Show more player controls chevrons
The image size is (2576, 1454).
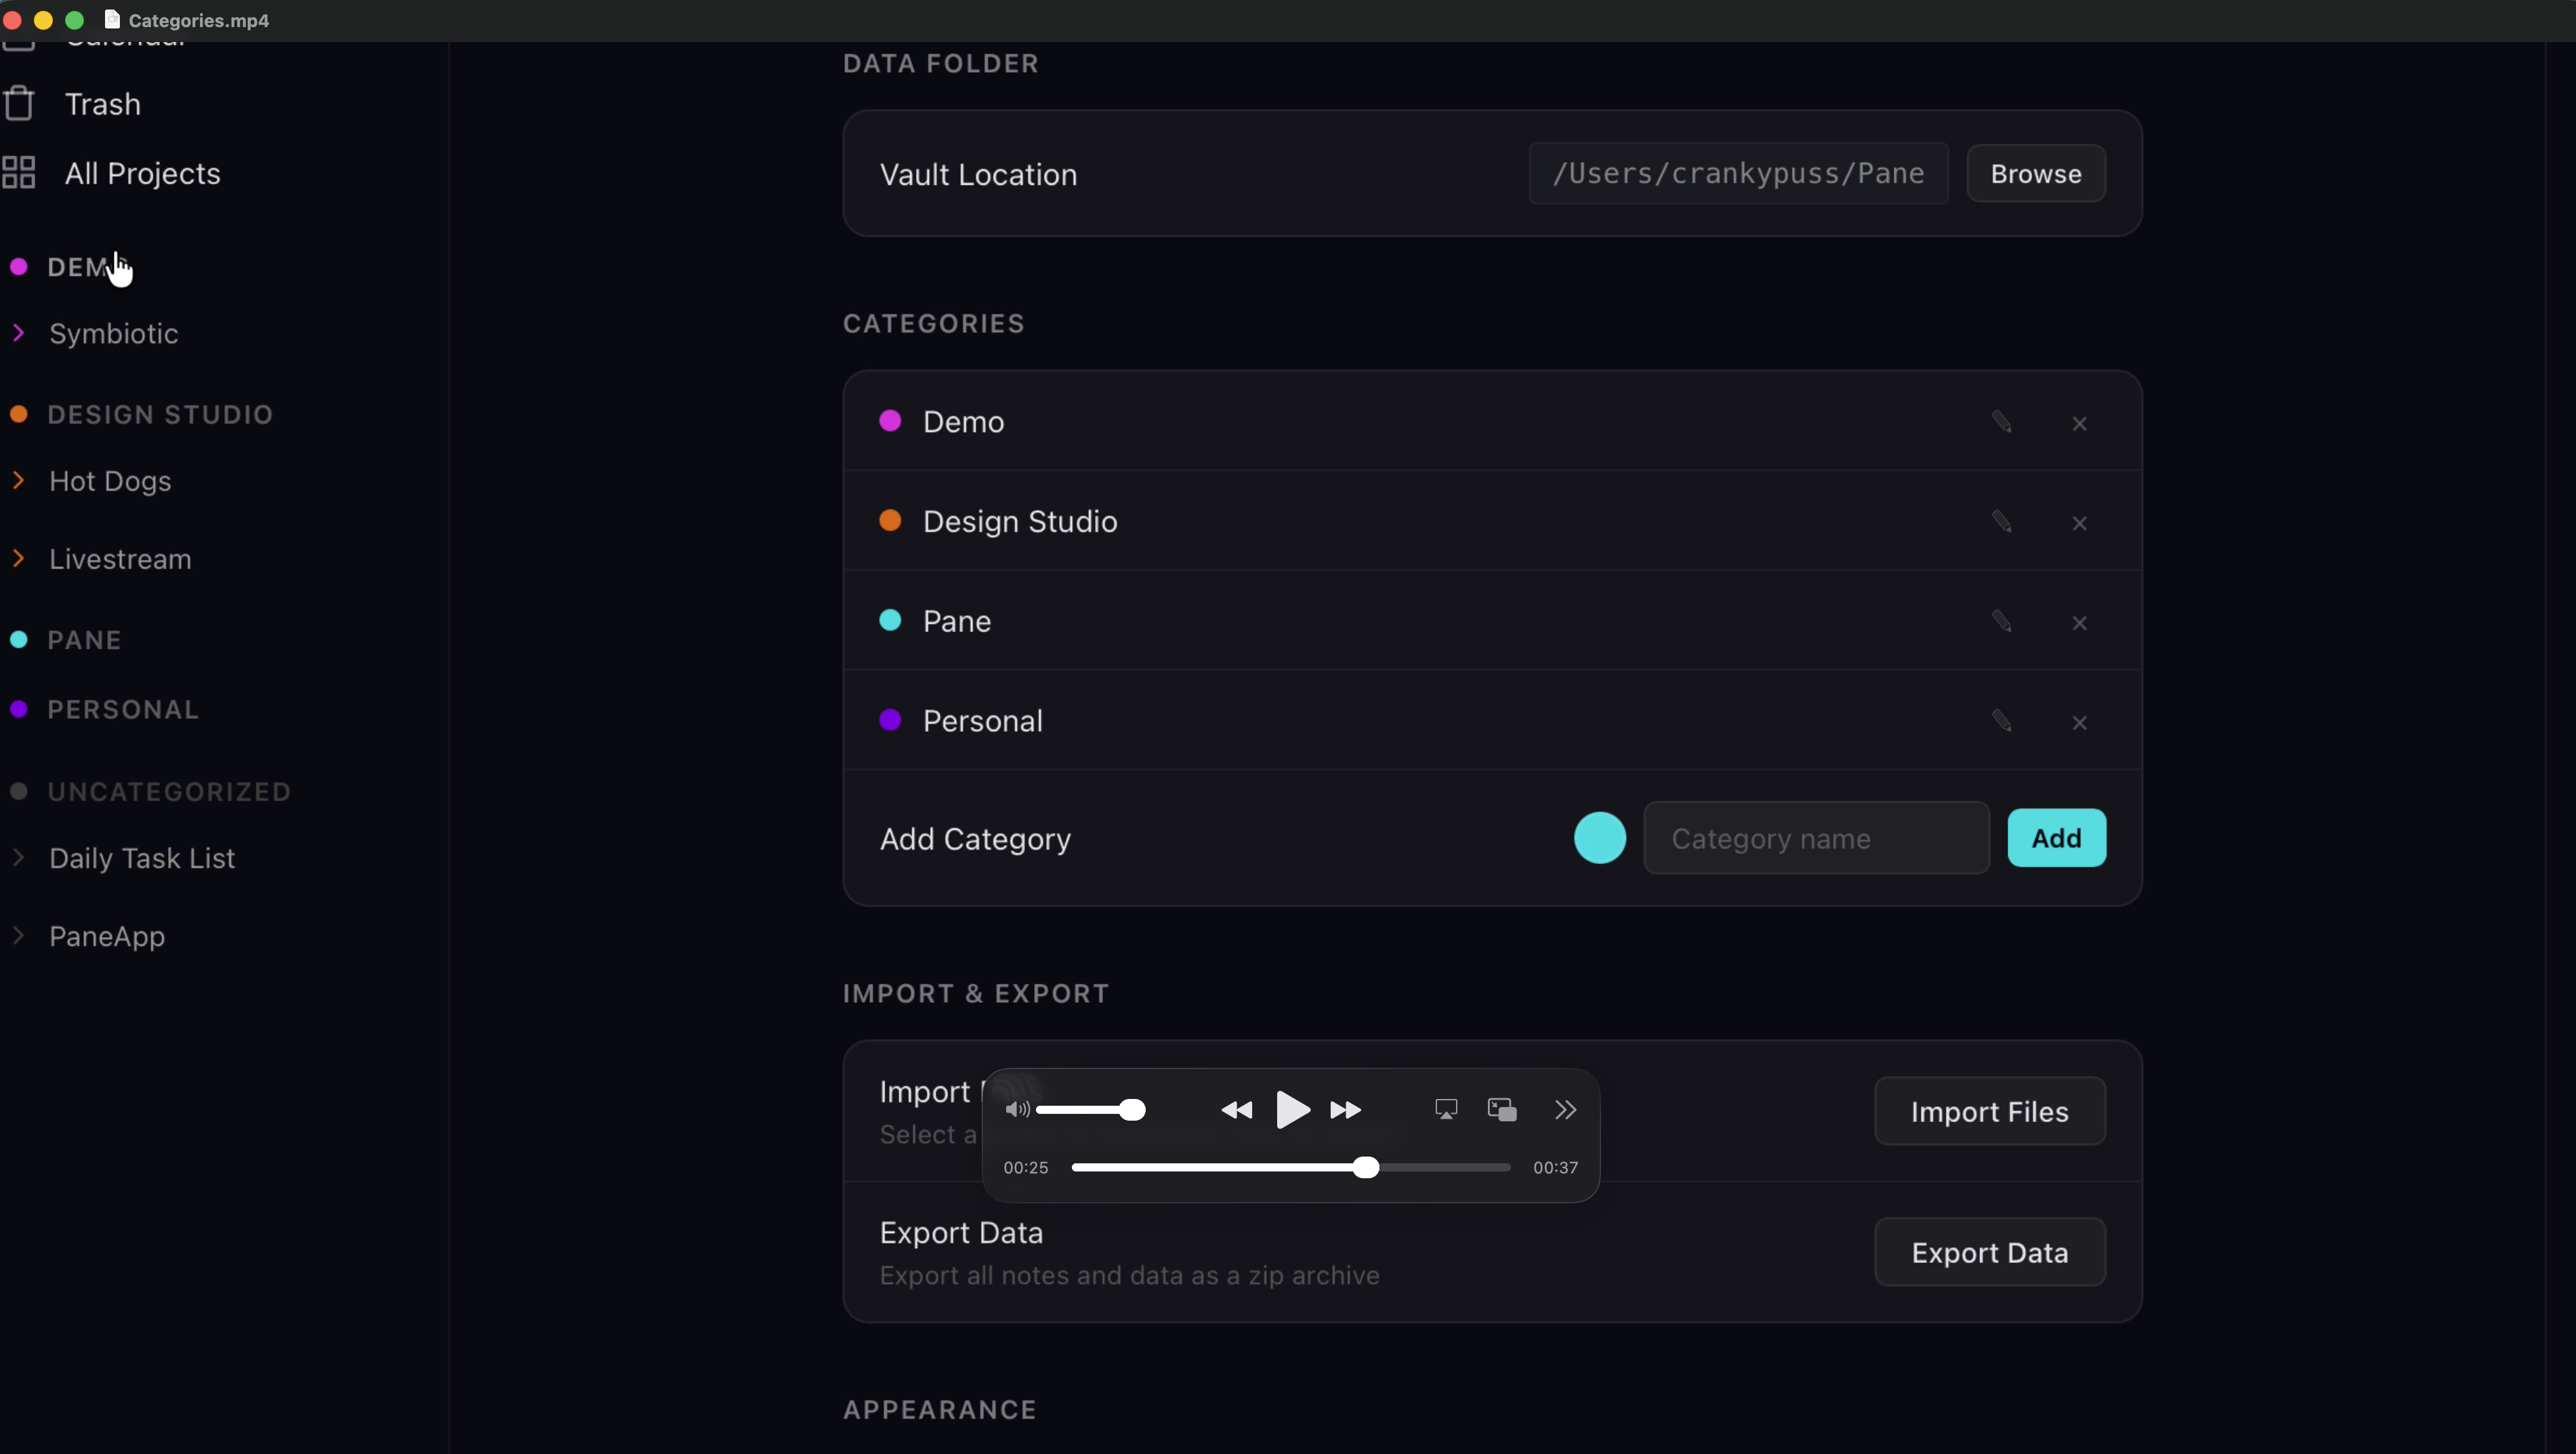[x=1566, y=1109]
